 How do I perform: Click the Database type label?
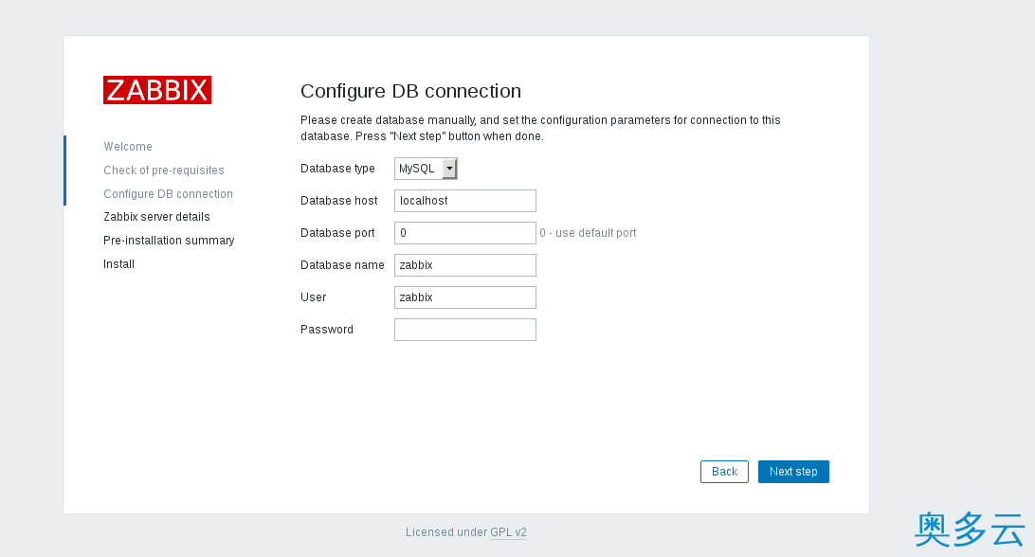click(x=337, y=169)
